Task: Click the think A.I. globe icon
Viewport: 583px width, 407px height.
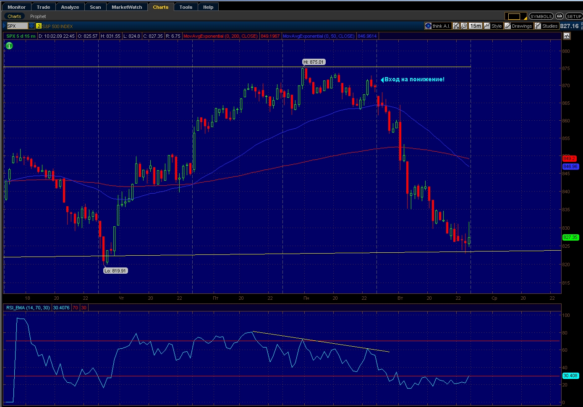Action: point(428,26)
